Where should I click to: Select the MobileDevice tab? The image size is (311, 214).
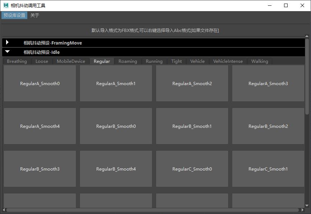coord(71,61)
